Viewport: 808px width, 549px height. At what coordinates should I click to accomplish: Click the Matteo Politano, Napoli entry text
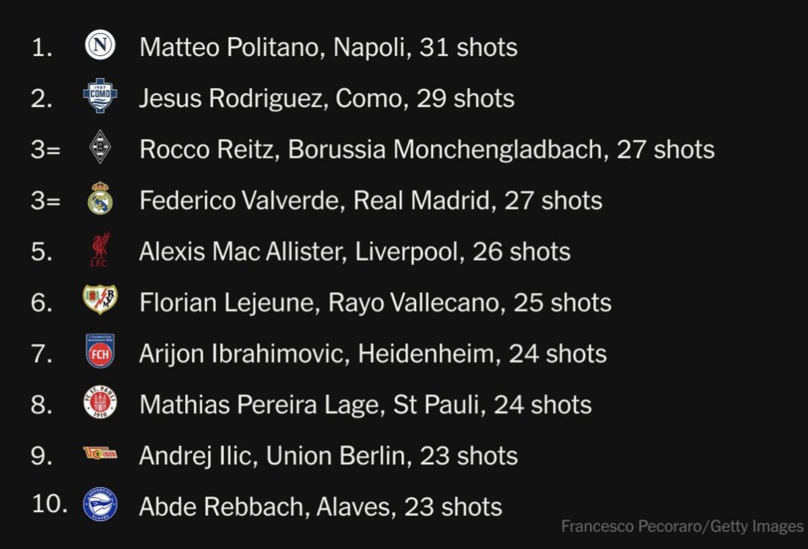tap(328, 47)
